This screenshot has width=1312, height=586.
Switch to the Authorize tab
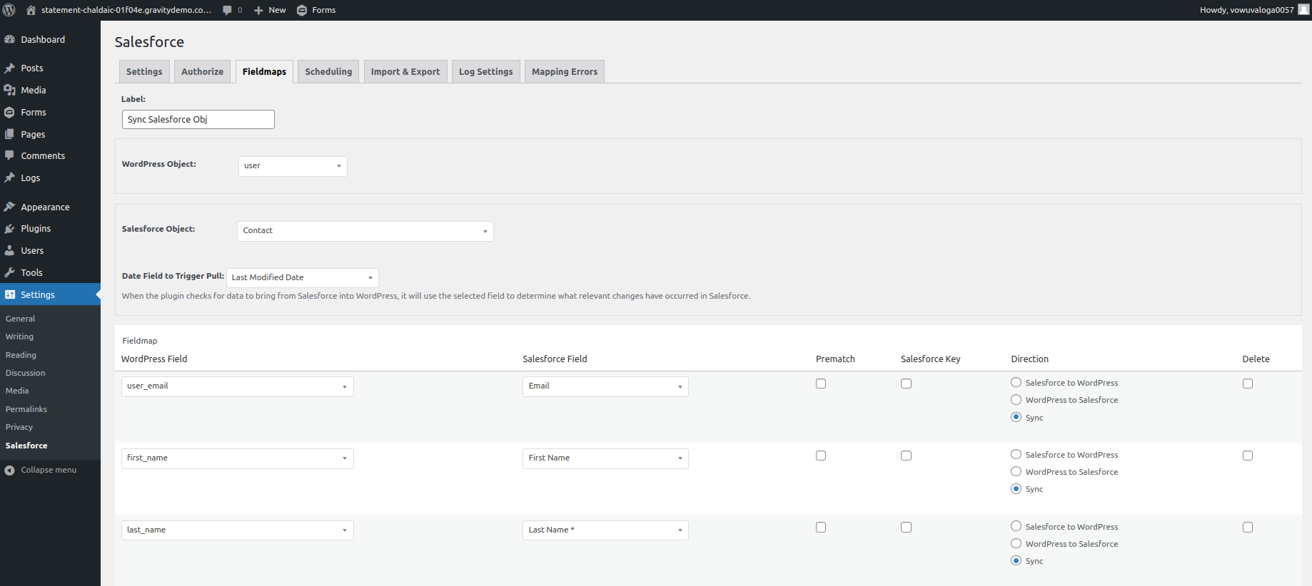(202, 72)
